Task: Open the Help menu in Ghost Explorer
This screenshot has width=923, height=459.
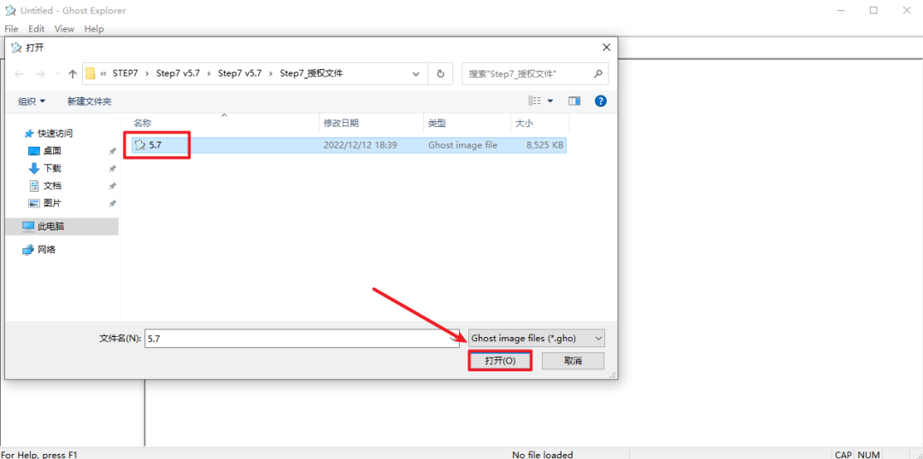Action: 94,29
